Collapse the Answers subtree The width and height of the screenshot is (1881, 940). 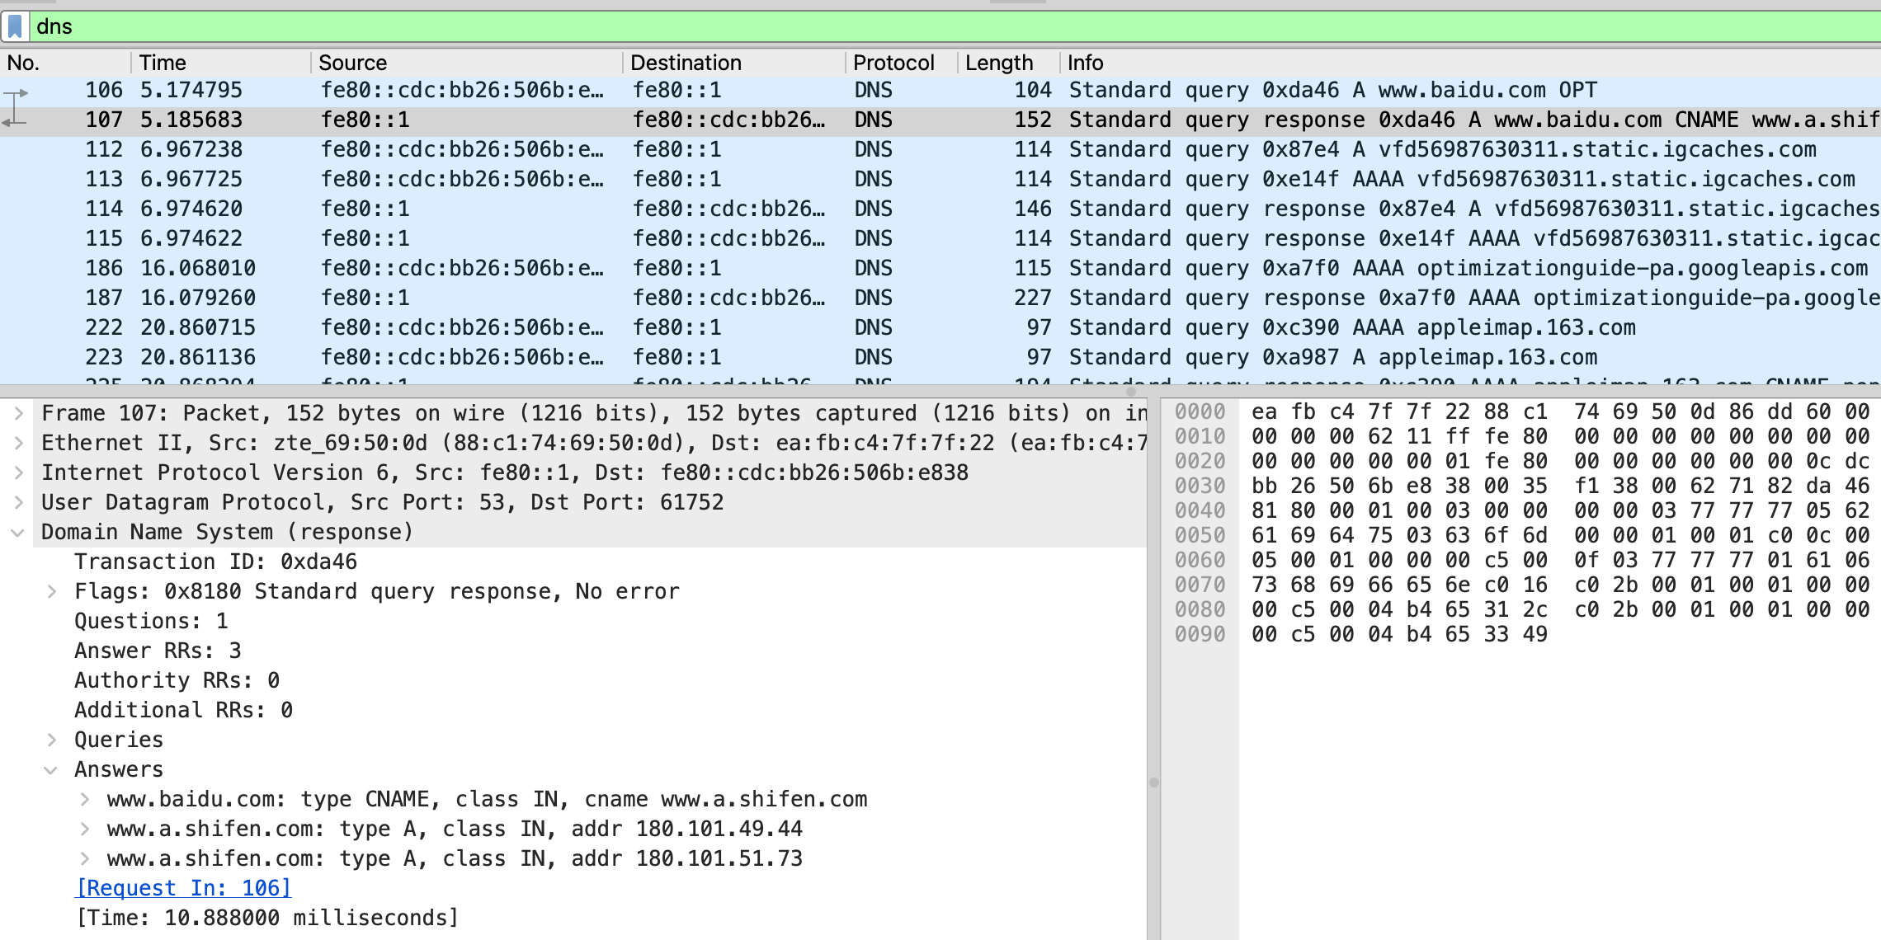(x=51, y=770)
